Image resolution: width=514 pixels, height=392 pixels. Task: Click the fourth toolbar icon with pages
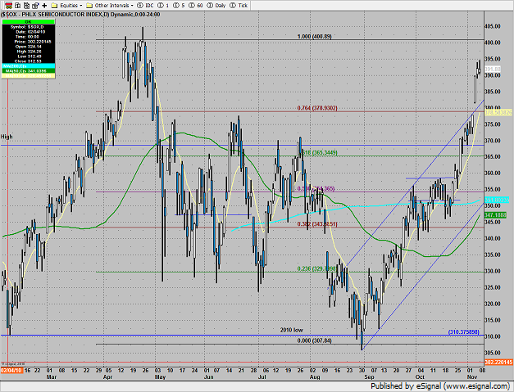pos(35,6)
